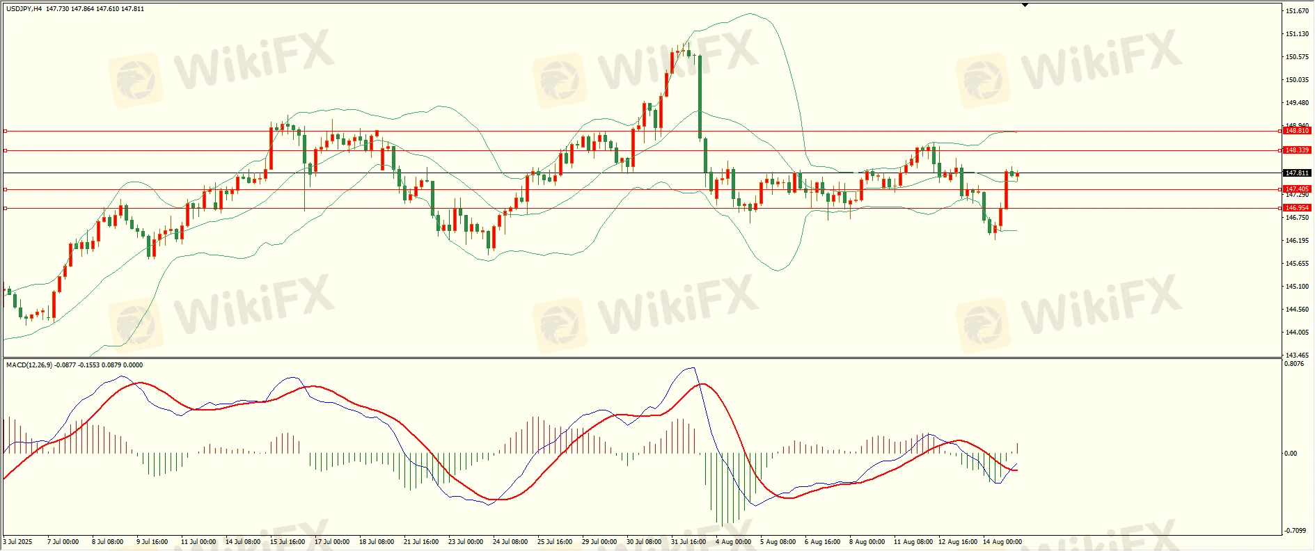
Task: Click the 7 Jul 00:00 time label
Action: (x=63, y=542)
